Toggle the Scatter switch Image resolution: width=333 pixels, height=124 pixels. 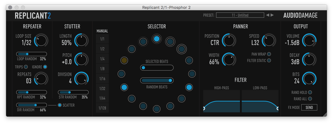click(x=60, y=105)
